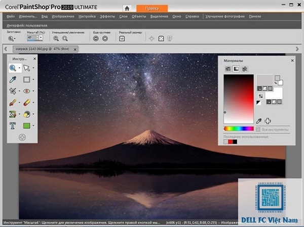Image resolution: width=304 pixels, height=227 pixels.
Task: Expand the Selection tool flyout arrow
Action: pyautogui.click(x=33, y=79)
